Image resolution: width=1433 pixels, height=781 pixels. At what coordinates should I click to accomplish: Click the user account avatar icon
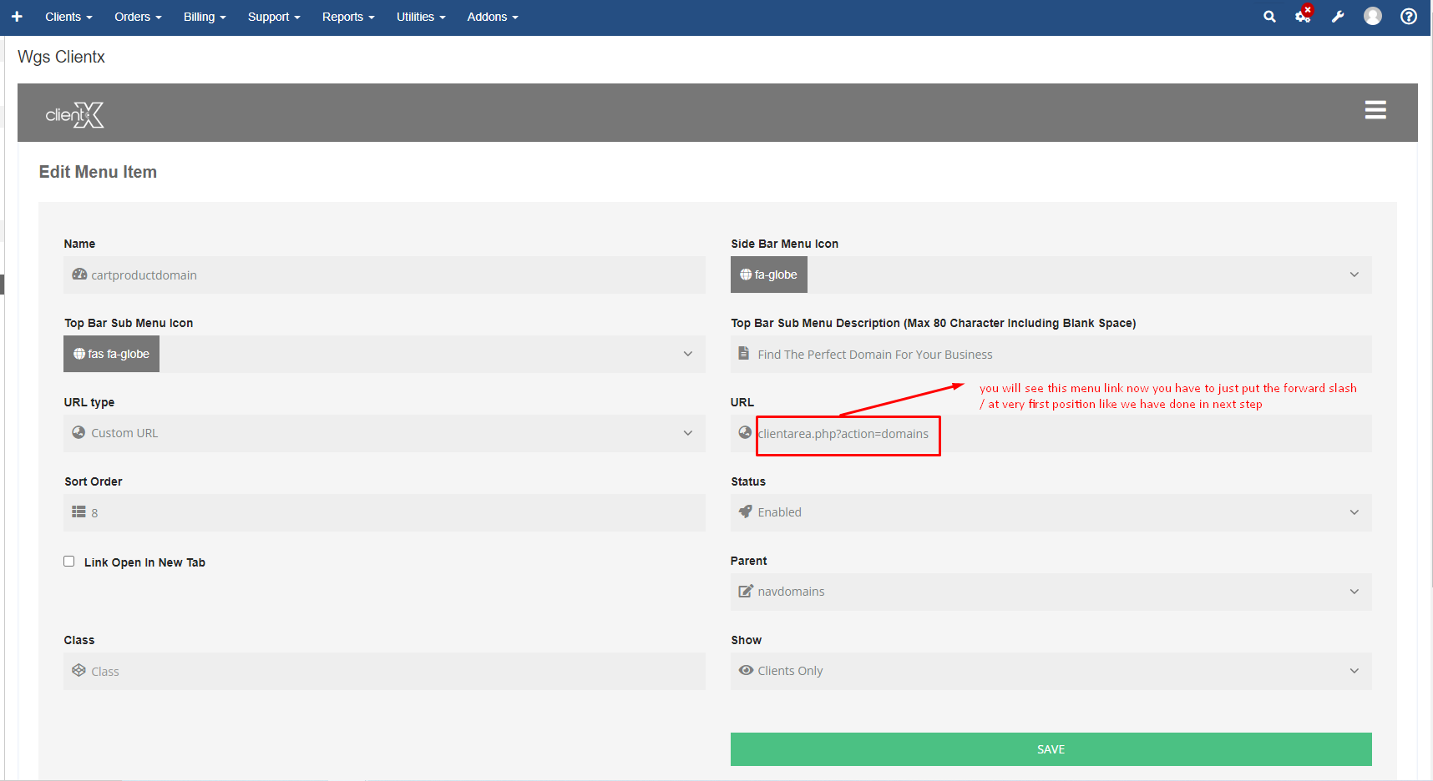(1373, 17)
